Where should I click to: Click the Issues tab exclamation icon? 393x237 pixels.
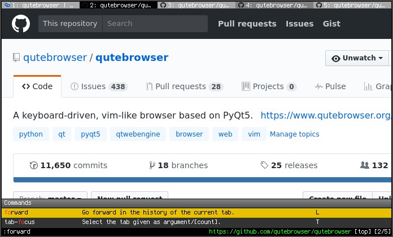pos(75,86)
